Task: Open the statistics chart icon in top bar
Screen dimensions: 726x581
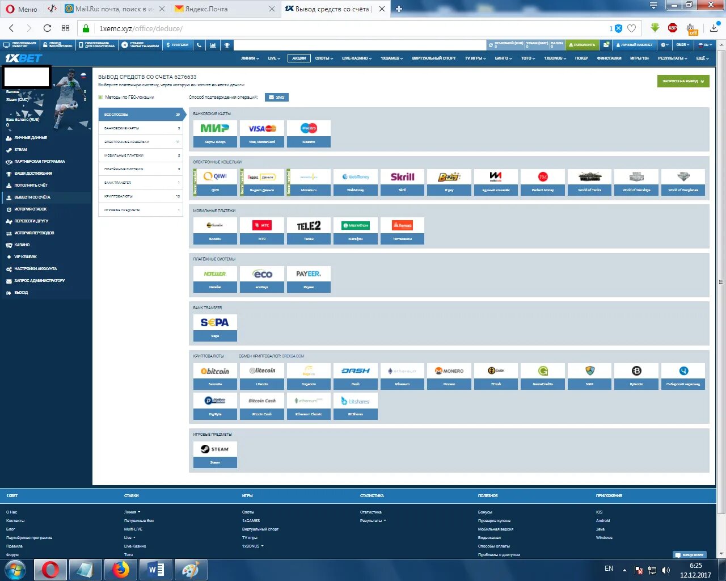Action: click(x=213, y=45)
